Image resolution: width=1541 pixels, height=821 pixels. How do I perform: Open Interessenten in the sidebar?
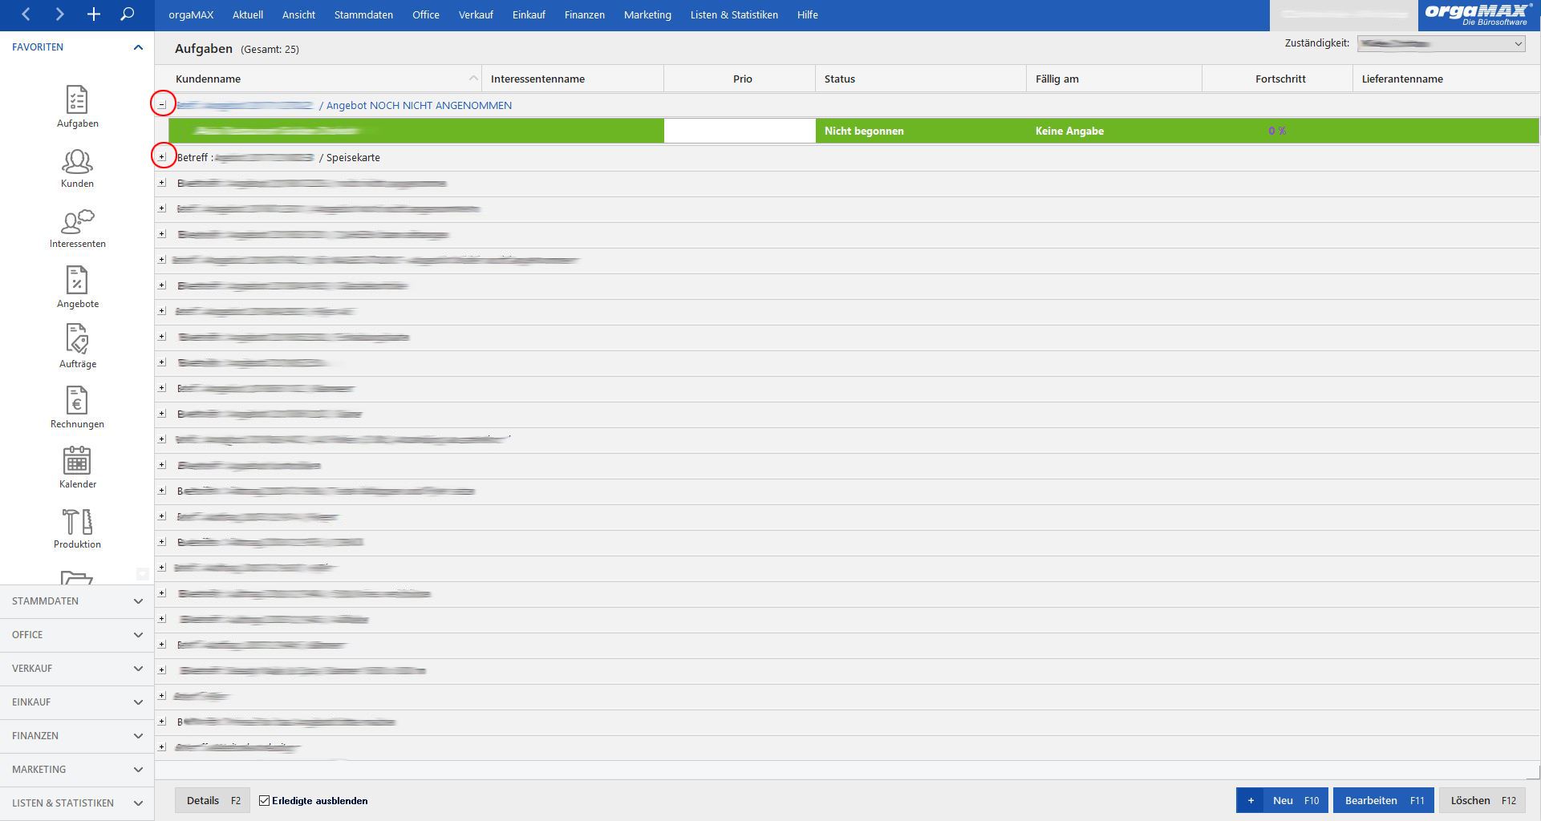coord(78,228)
